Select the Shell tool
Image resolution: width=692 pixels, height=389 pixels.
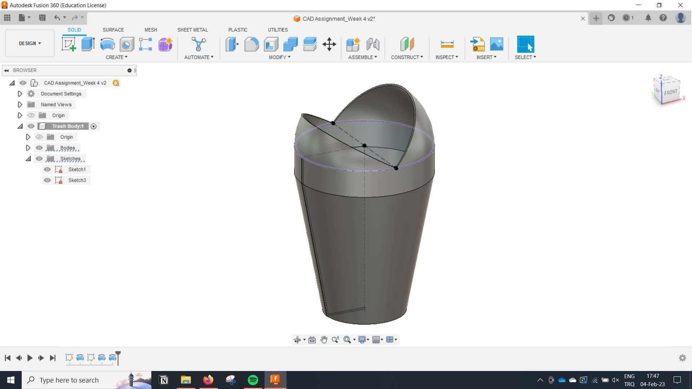(271, 44)
